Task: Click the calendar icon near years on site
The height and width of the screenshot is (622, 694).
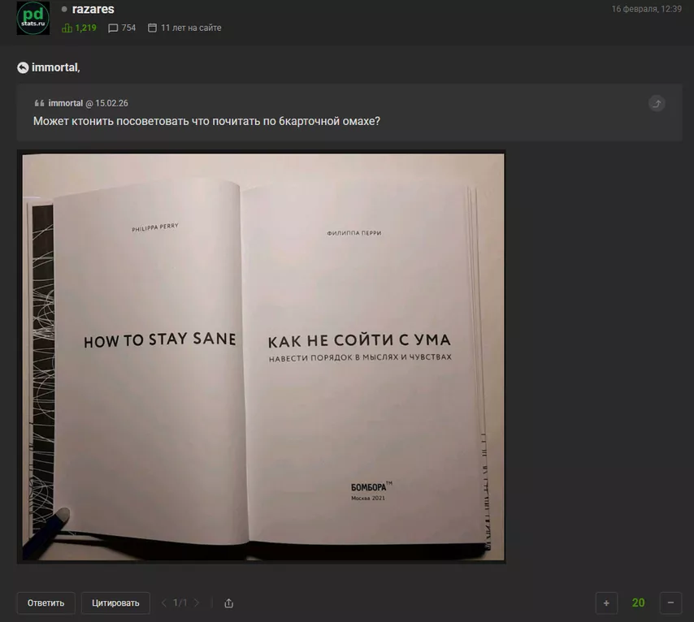Action: point(152,28)
